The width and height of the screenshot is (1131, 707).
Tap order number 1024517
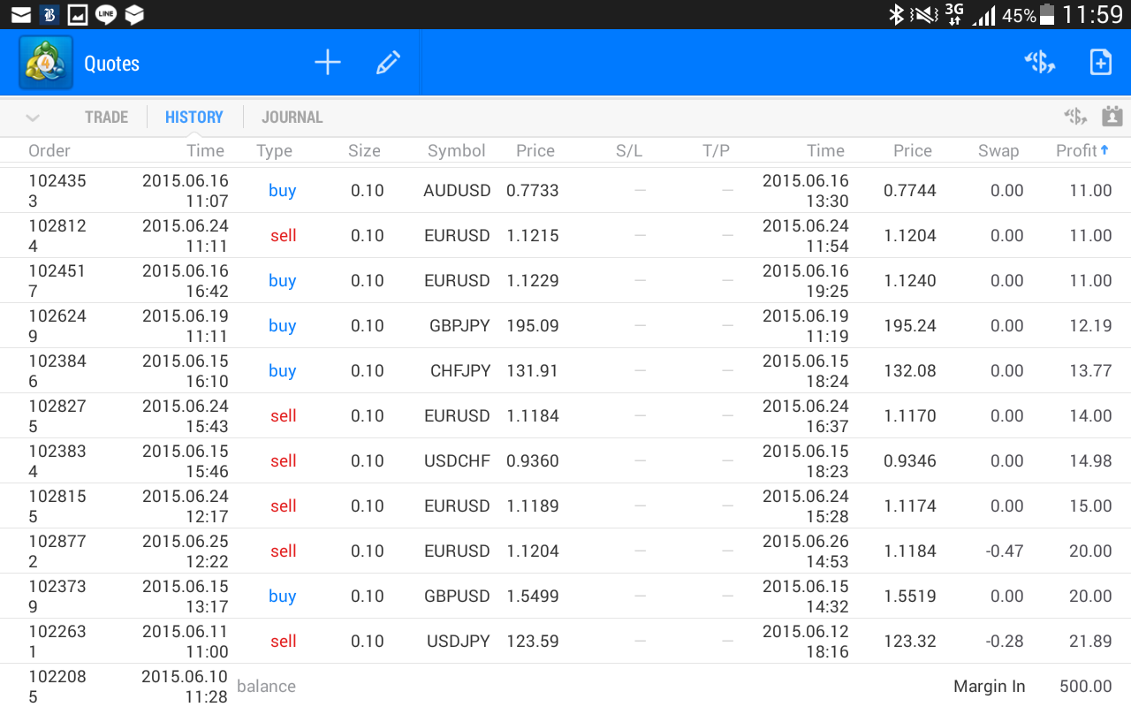57,280
